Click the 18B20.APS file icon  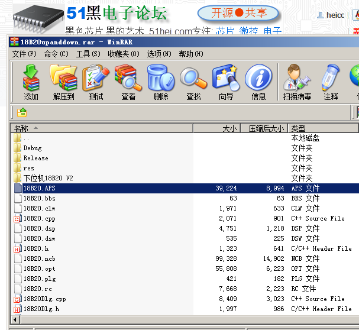18,188
